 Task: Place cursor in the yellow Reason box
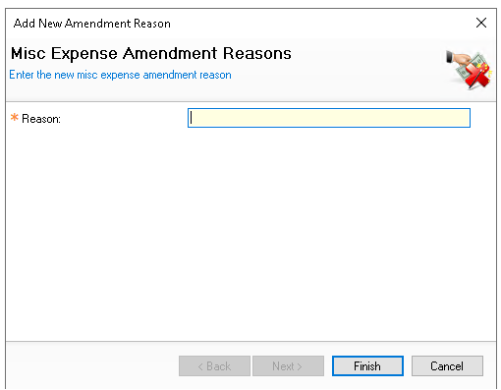pos(329,118)
